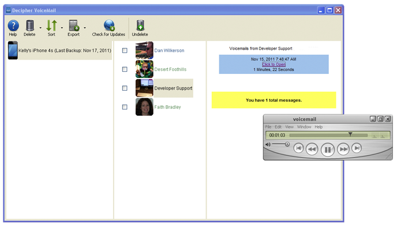Click the volume speaker icon in voicemail player

(x=268, y=144)
